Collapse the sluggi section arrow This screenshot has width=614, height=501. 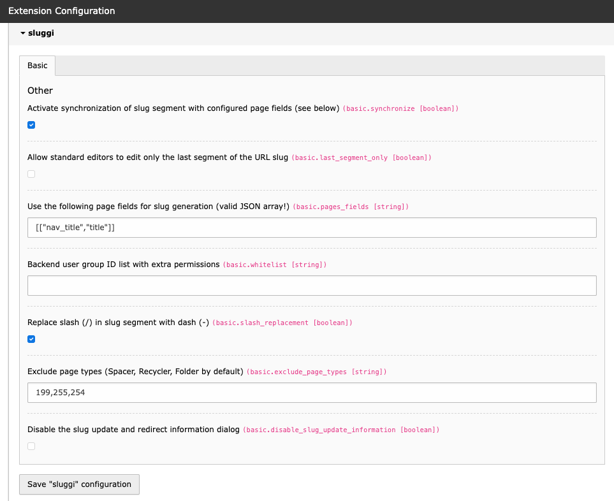[x=23, y=33]
